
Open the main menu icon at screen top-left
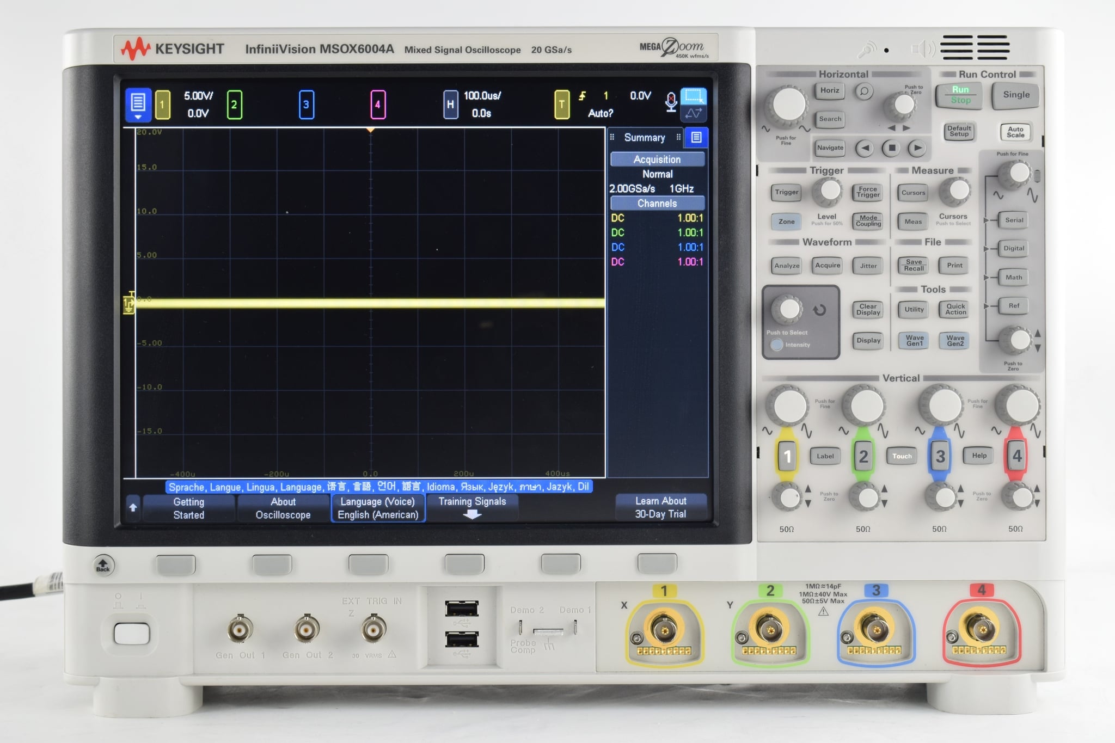point(138,104)
